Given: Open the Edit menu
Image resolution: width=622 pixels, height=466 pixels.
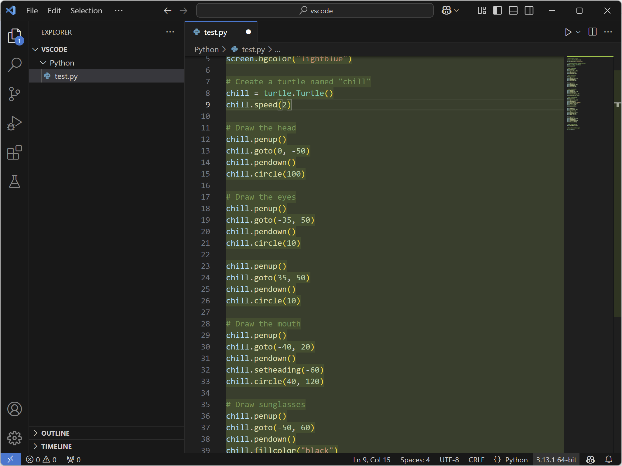Looking at the screenshot, I should coord(54,11).
